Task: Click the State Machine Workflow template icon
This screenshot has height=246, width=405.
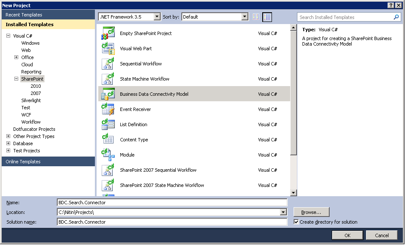Action: tap(108, 79)
